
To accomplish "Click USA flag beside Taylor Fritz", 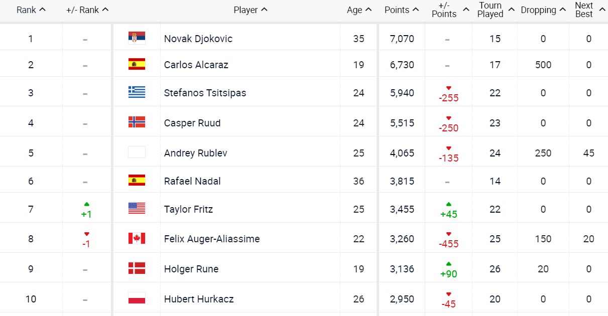I will pos(137,209).
